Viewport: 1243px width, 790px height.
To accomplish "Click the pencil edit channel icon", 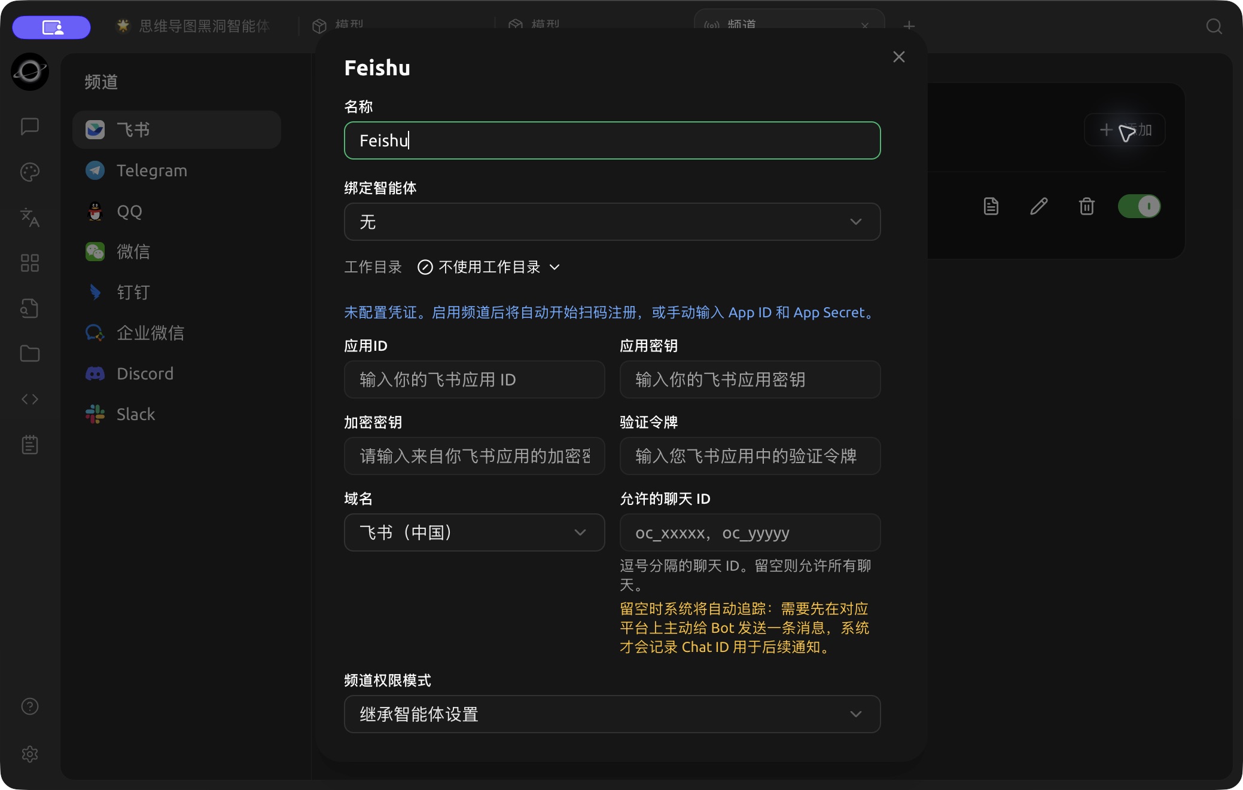I will click(x=1039, y=206).
